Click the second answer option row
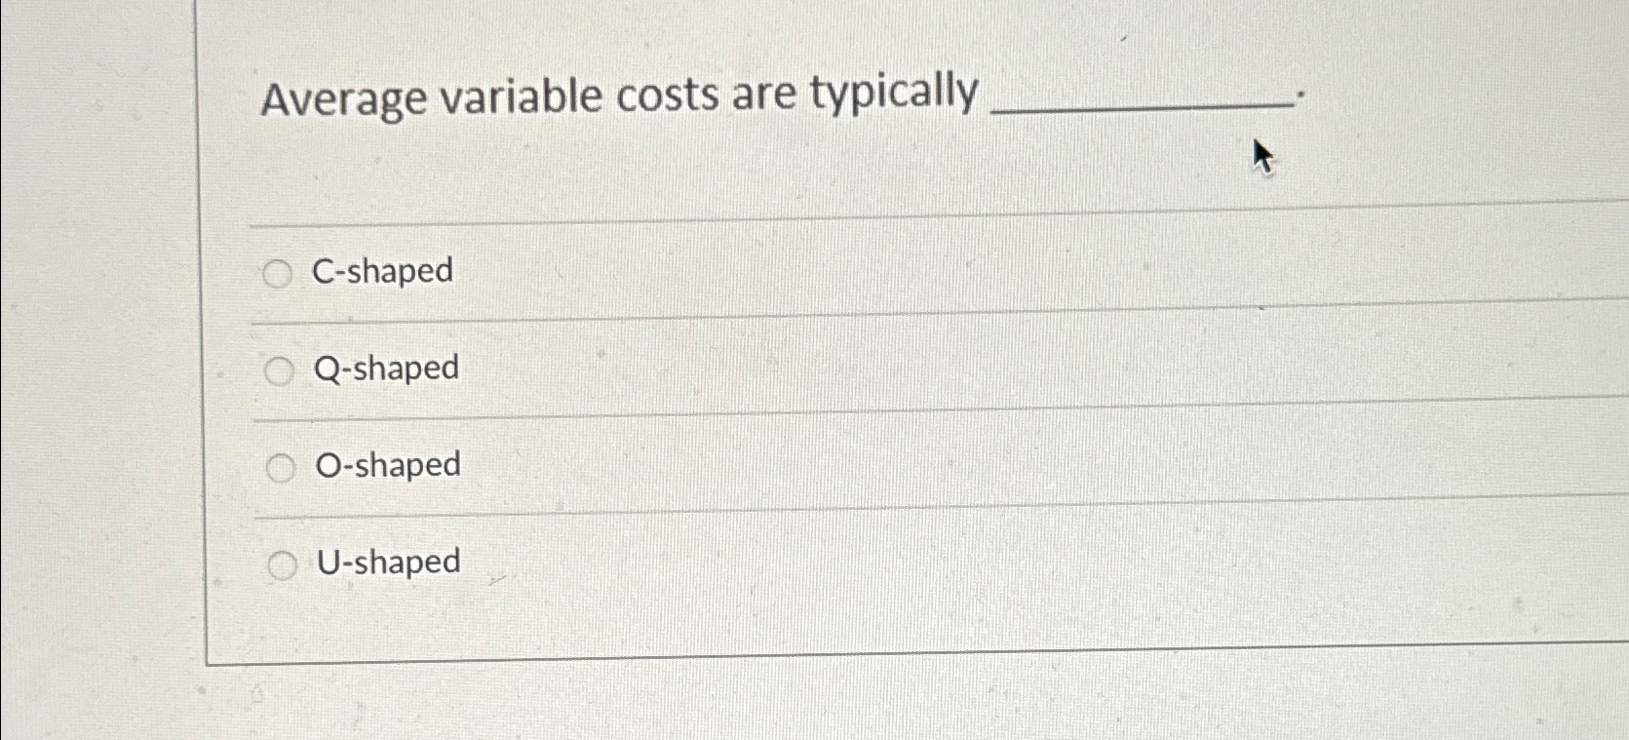This screenshot has height=740, width=1629. [x=585, y=370]
